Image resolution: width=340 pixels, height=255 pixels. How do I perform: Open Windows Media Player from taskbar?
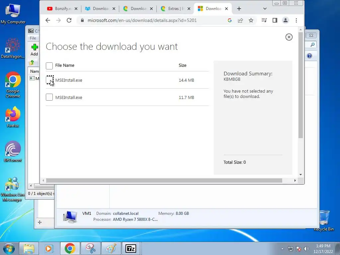[49, 248]
